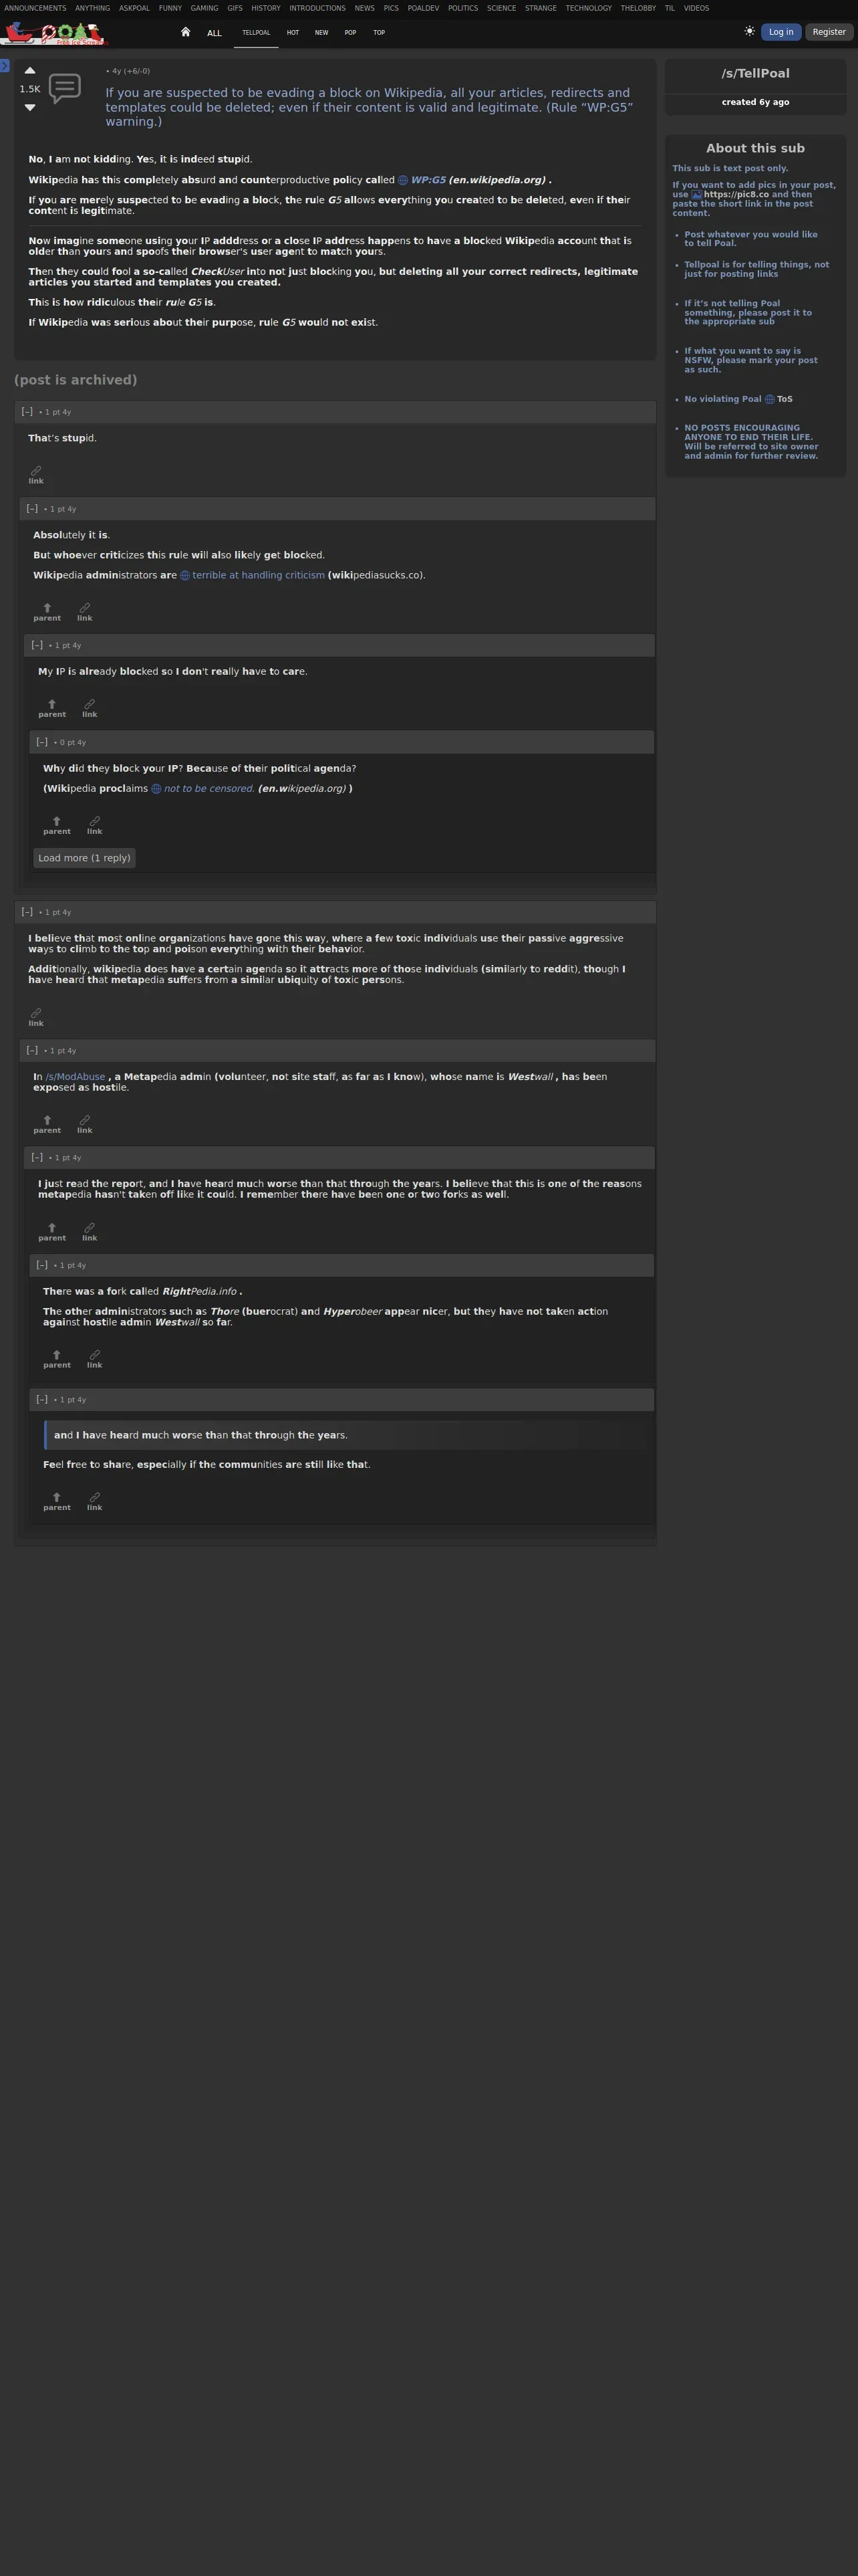Copy link of "My IP is already blocked" comment
The width and height of the screenshot is (858, 2576).
90,708
